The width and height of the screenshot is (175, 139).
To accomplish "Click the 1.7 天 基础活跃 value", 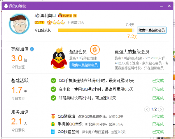I will coord(19,90).
